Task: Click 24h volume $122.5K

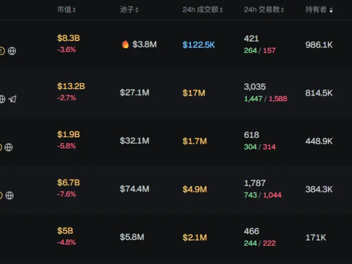Action: click(x=199, y=45)
